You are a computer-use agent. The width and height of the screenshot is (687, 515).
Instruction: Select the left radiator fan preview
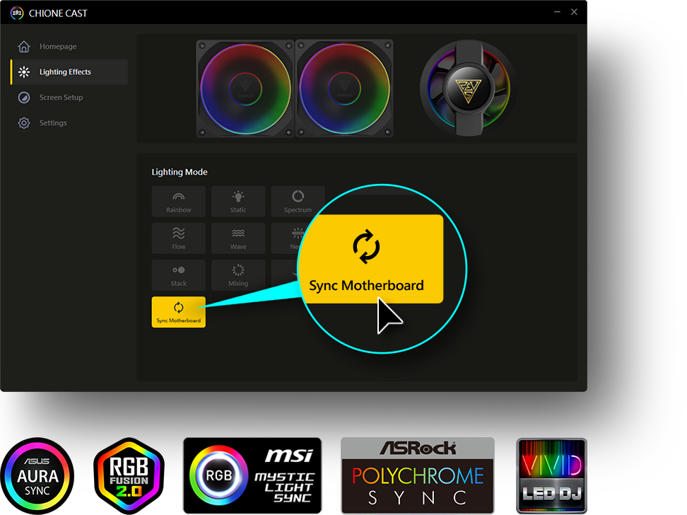[x=245, y=88]
